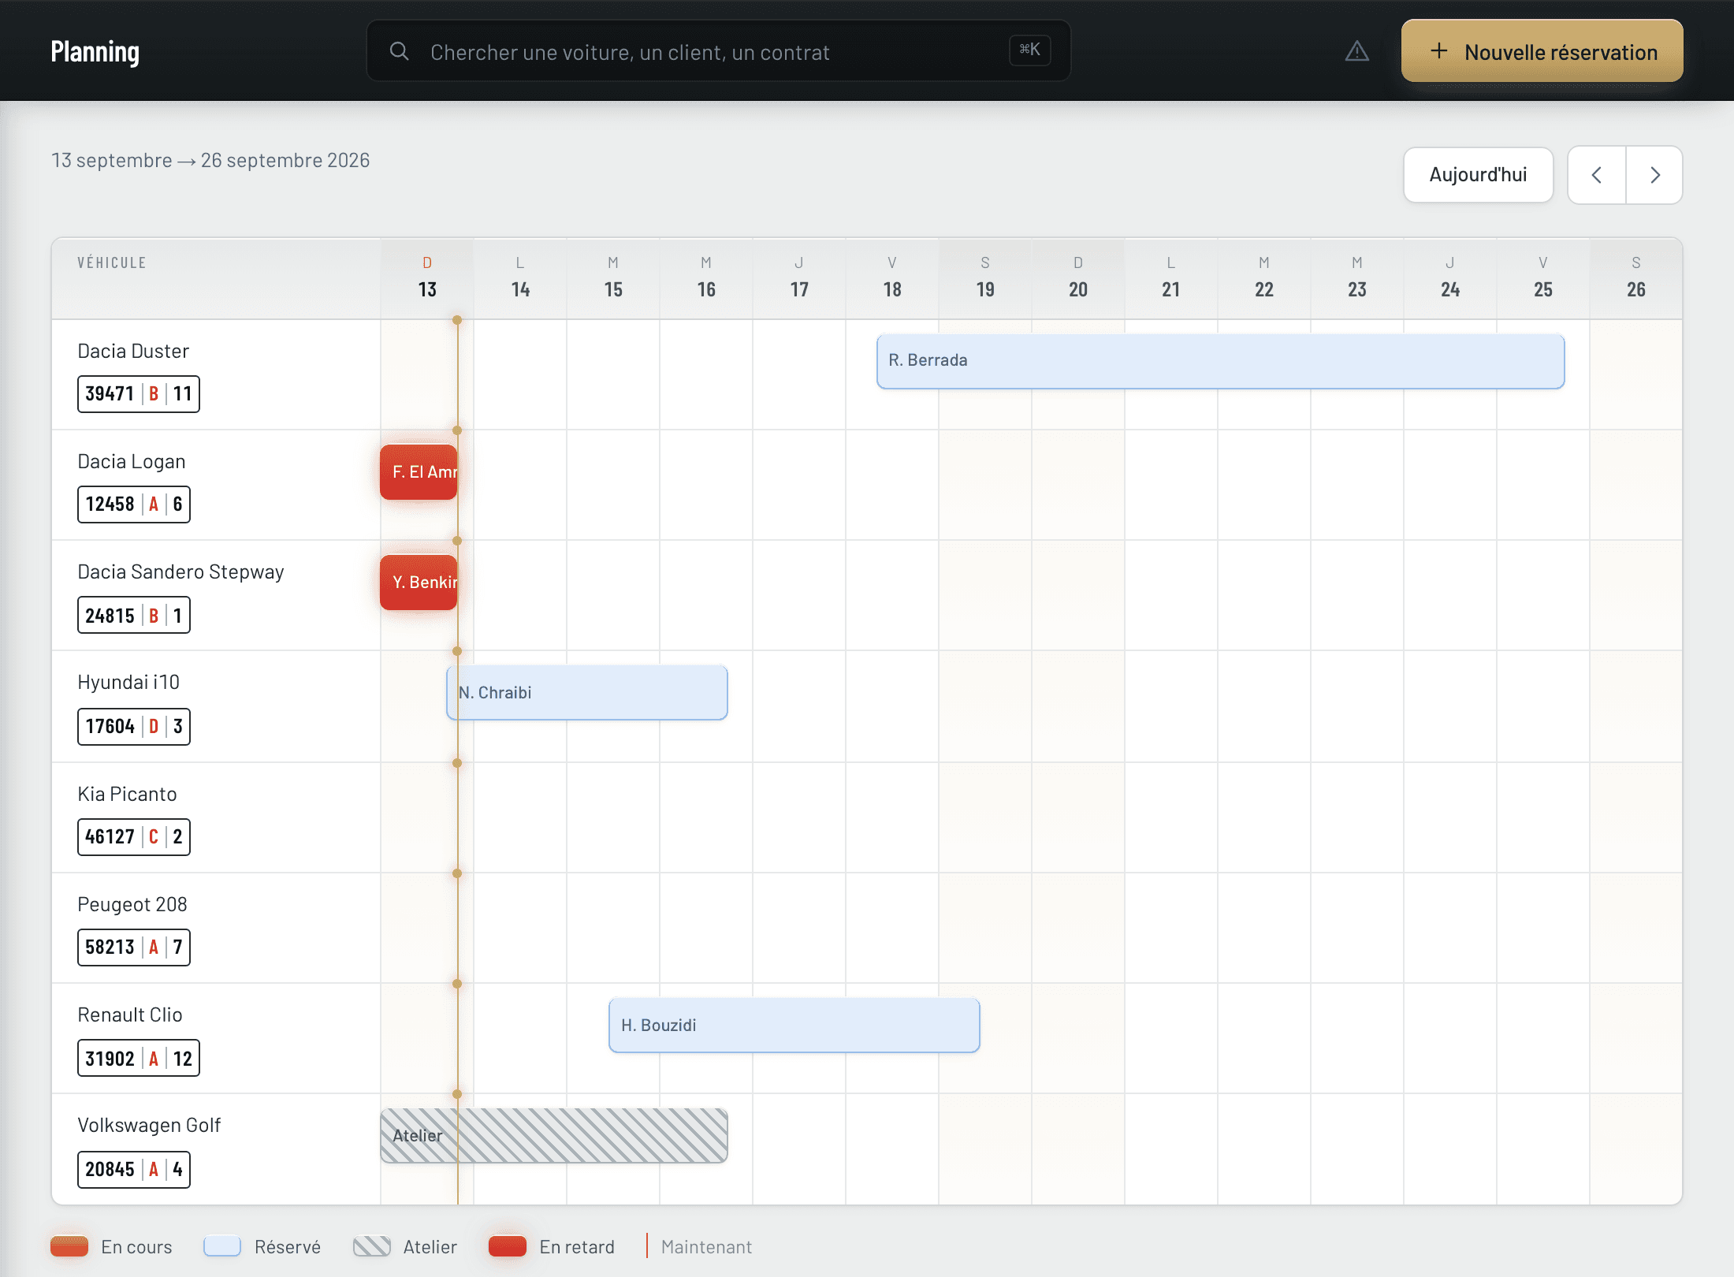Select day column Dimanche 13

[427, 278]
